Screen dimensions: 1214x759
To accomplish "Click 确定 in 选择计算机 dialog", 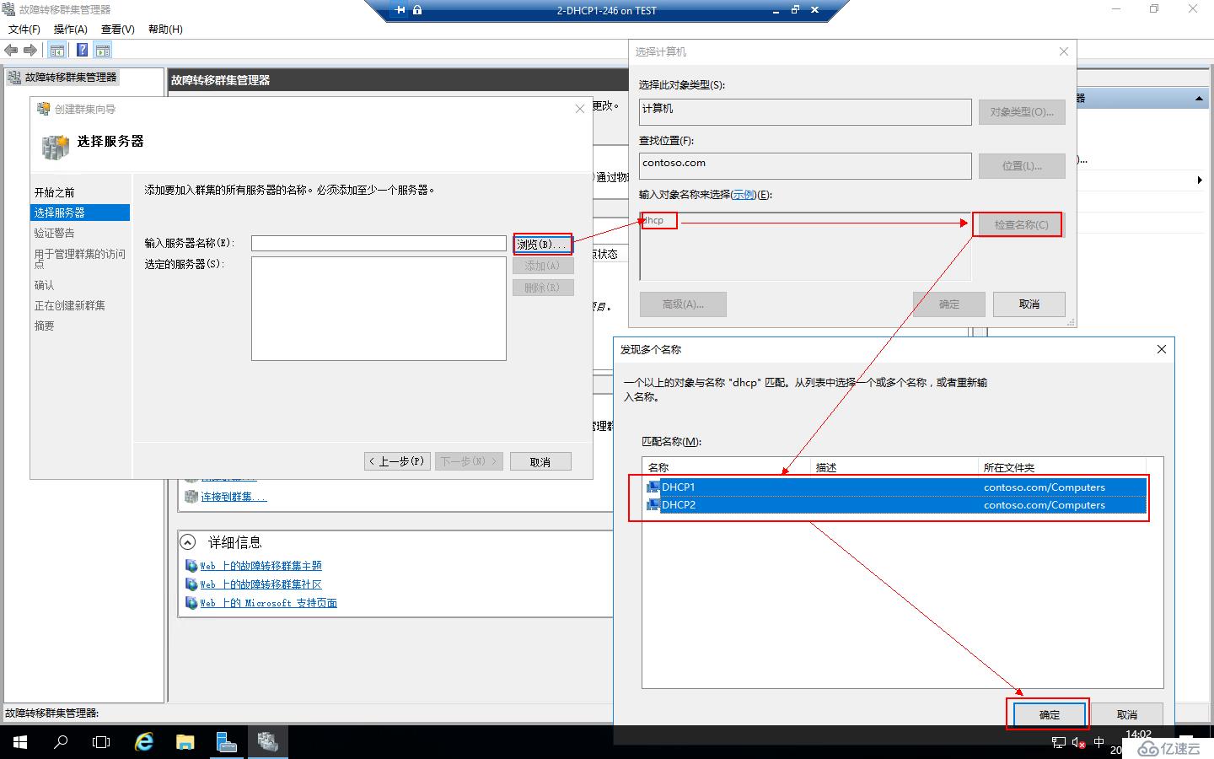I will click(949, 304).
